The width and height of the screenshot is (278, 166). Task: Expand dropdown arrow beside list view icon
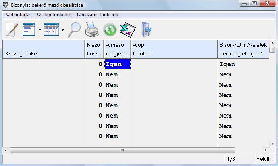40,30
